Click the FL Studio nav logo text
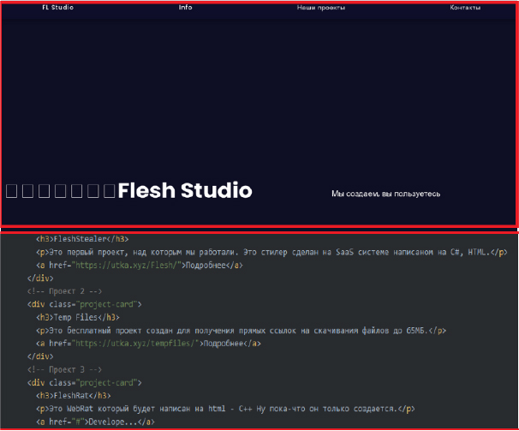The image size is (519, 431). [x=58, y=8]
